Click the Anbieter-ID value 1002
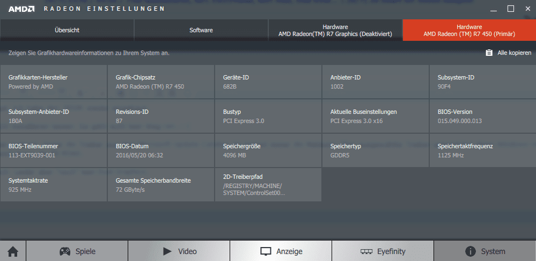This screenshot has height=261, width=536. [337, 87]
